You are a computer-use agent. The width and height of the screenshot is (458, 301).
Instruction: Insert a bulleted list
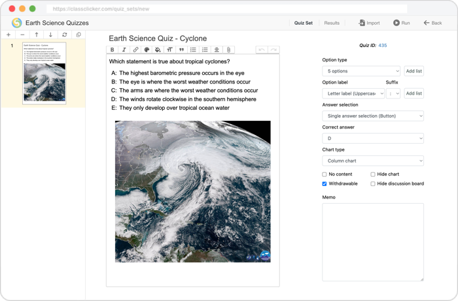click(x=193, y=50)
